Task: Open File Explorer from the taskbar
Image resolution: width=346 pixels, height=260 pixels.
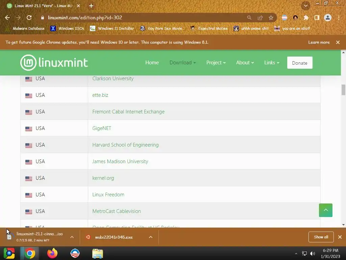Action: (x=98, y=254)
